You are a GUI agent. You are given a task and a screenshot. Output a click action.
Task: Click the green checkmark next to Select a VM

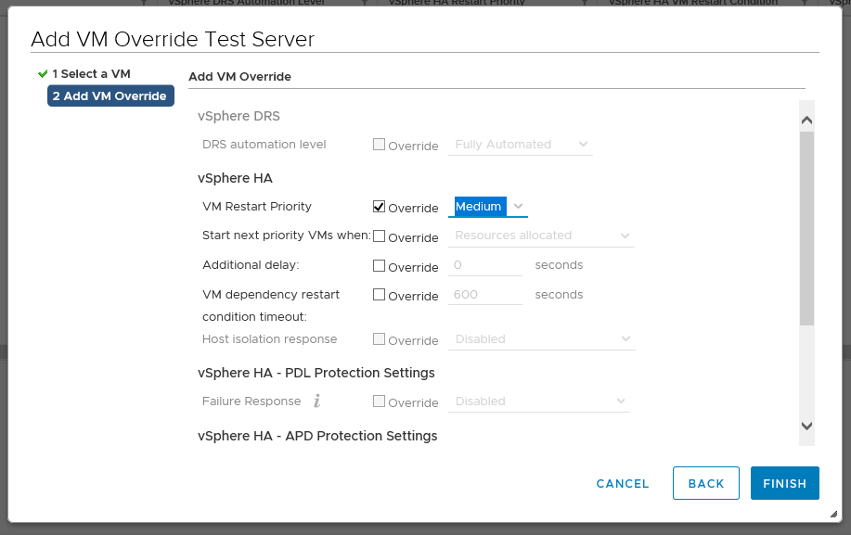point(41,73)
